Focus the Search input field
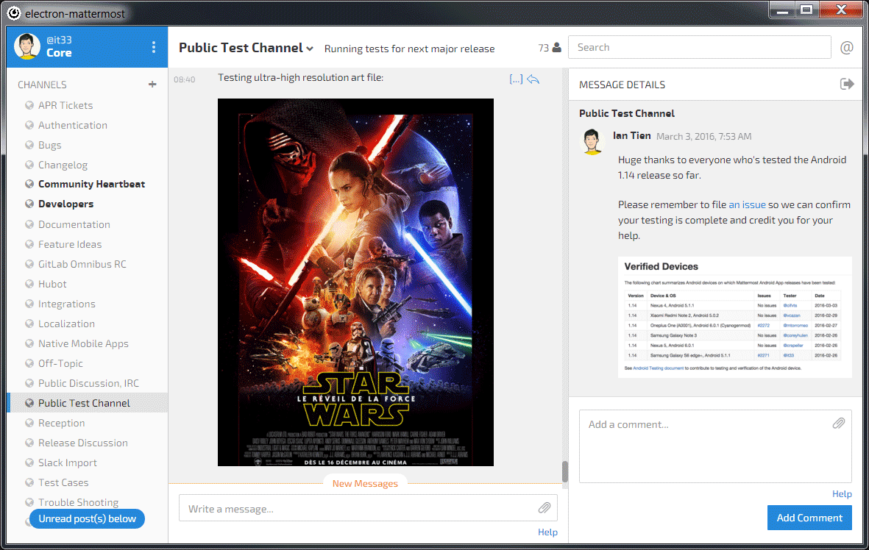This screenshot has height=550, width=869. [699, 47]
